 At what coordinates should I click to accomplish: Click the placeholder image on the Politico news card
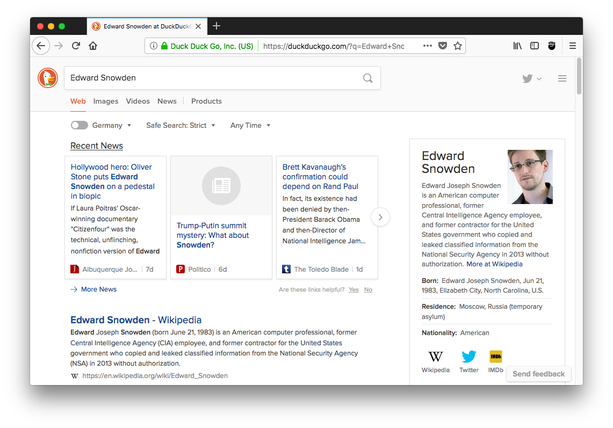click(x=221, y=186)
